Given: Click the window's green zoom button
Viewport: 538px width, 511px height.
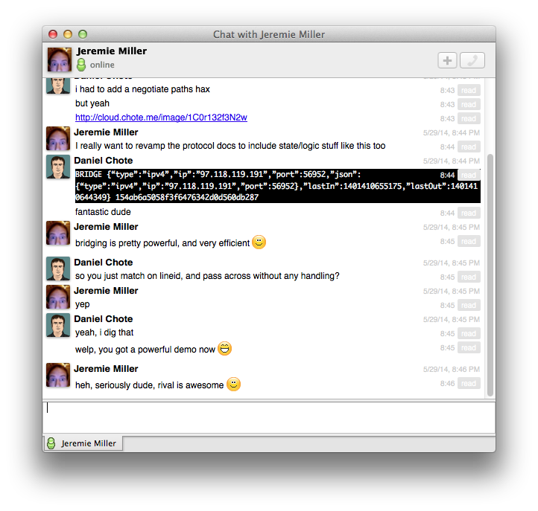Looking at the screenshot, I should 83,34.
